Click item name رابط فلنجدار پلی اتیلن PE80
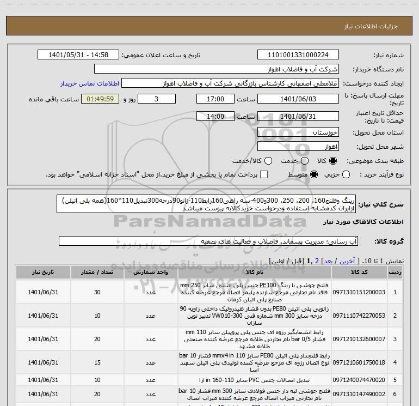 pos(255,362)
